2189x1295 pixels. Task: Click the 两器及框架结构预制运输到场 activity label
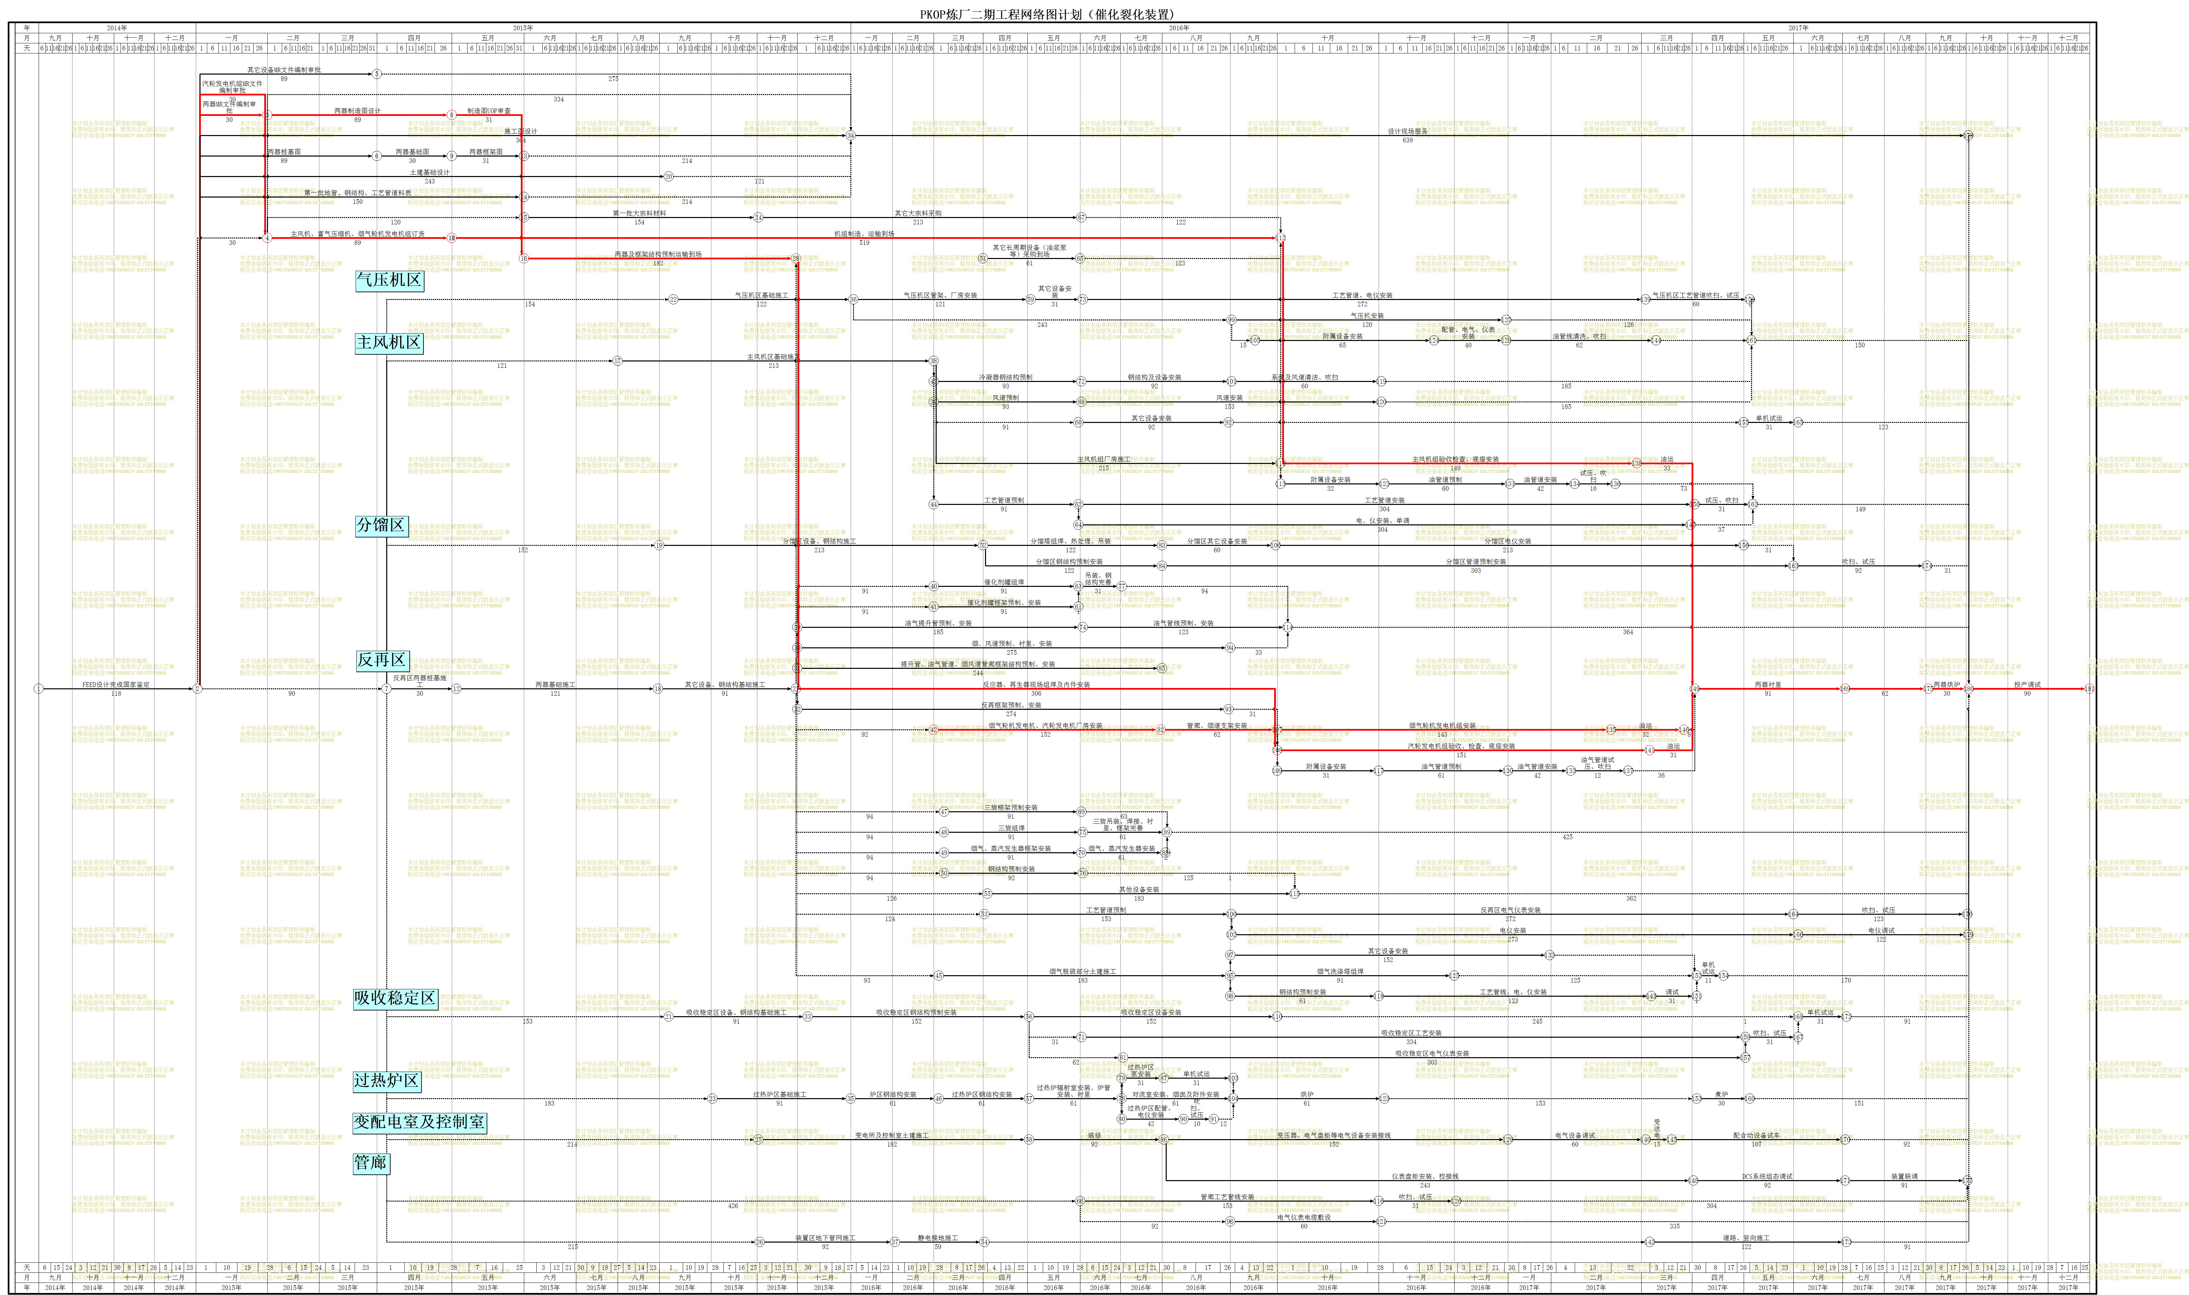click(x=658, y=255)
